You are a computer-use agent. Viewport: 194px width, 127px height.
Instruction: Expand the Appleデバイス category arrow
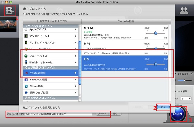[x=75, y=29]
